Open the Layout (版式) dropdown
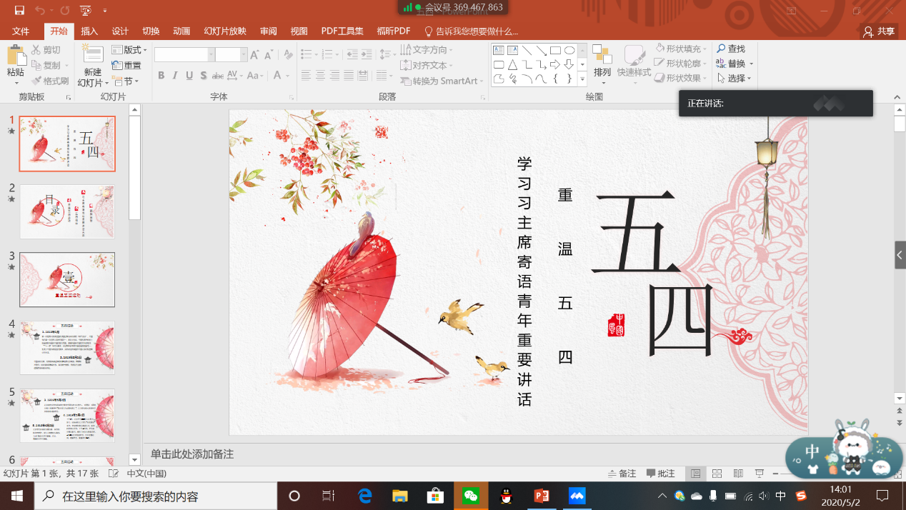 click(129, 50)
